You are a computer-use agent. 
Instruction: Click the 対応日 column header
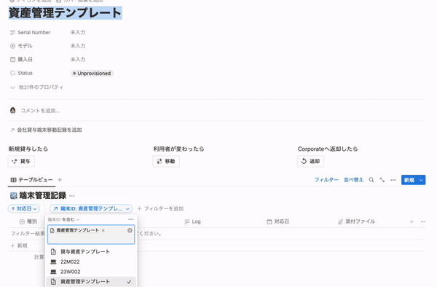(x=278, y=221)
